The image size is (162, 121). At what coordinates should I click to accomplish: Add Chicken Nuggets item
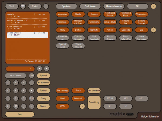coord(78,38)
